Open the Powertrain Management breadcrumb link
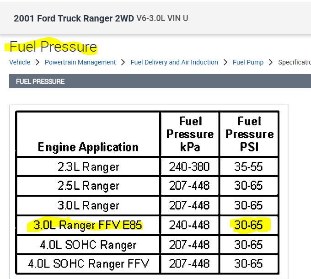Image resolution: width=311 pixels, height=279 pixels. [x=80, y=62]
